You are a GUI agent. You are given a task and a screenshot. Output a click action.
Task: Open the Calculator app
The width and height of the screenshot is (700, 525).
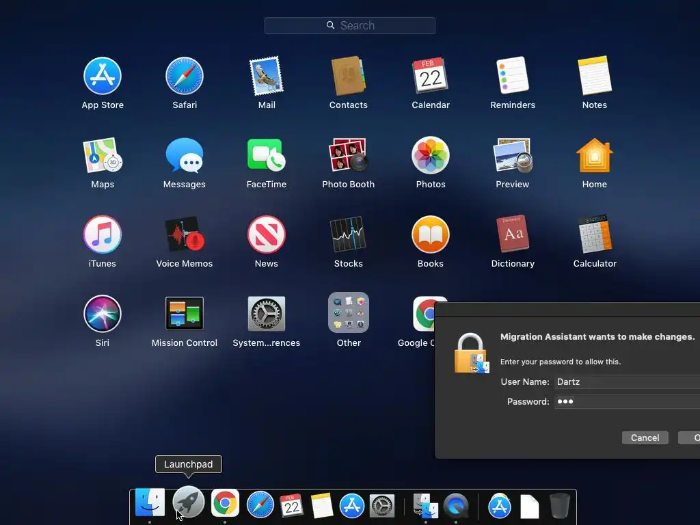click(x=595, y=234)
